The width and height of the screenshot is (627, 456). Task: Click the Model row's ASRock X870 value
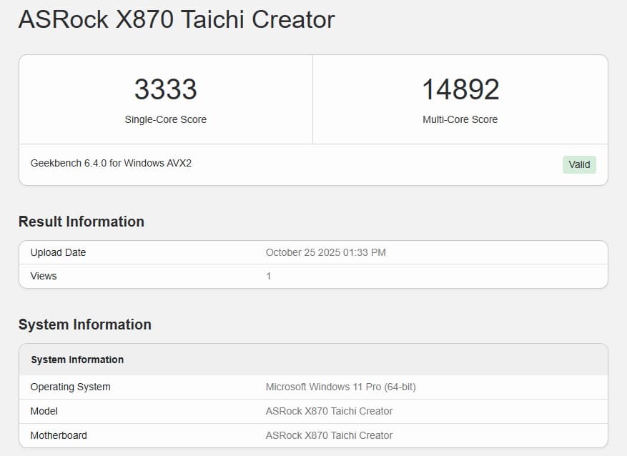(329, 411)
